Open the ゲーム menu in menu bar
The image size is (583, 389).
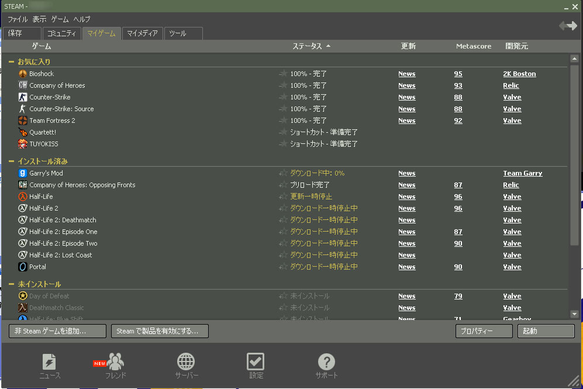pyautogui.click(x=60, y=19)
